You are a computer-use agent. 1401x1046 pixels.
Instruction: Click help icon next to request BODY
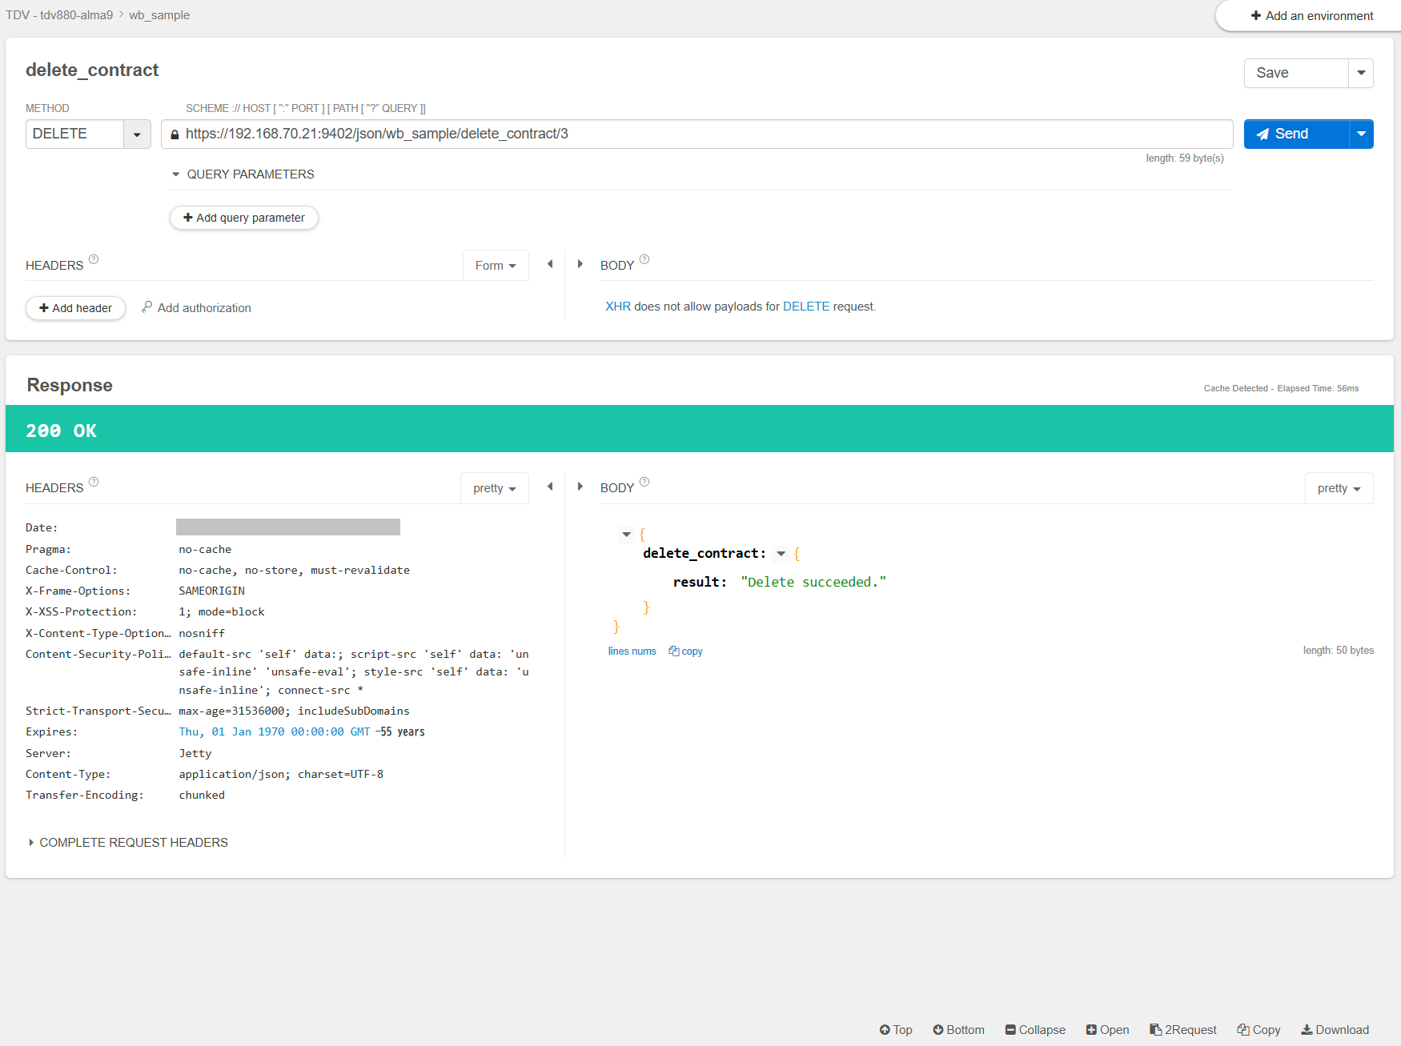[644, 259]
